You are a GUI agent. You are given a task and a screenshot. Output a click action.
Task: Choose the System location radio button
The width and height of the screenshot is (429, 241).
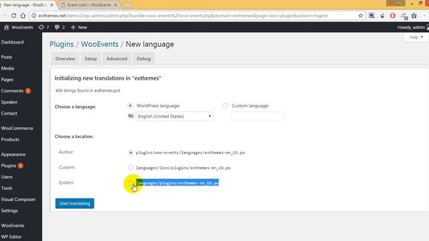tap(131, 183)
